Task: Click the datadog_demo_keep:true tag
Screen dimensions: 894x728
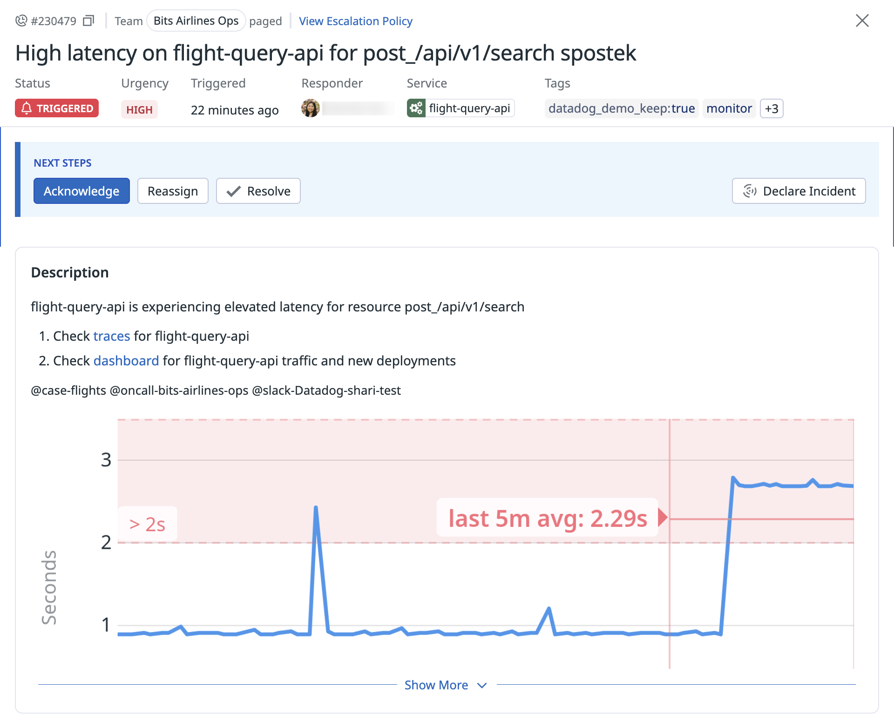Action: click(621, 108)
